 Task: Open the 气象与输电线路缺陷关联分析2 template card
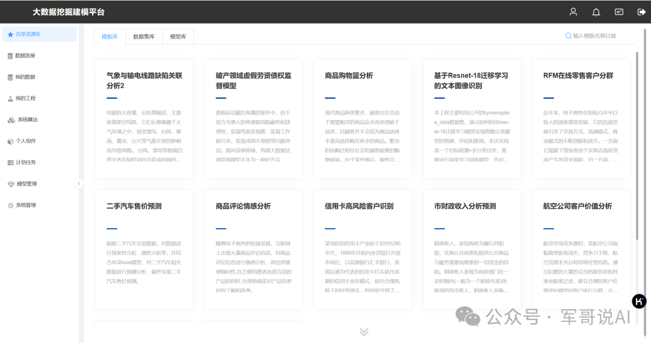144,119
